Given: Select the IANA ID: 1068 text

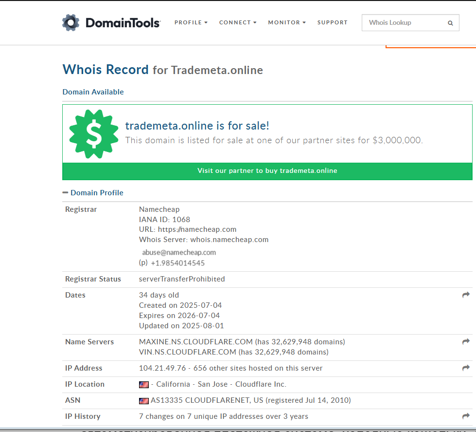Looking at the screenshot, I should pos(164,220).
